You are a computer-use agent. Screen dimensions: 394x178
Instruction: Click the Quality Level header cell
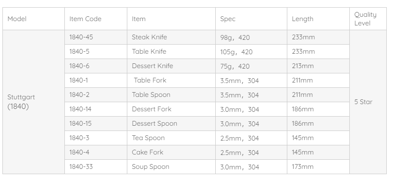368,19
